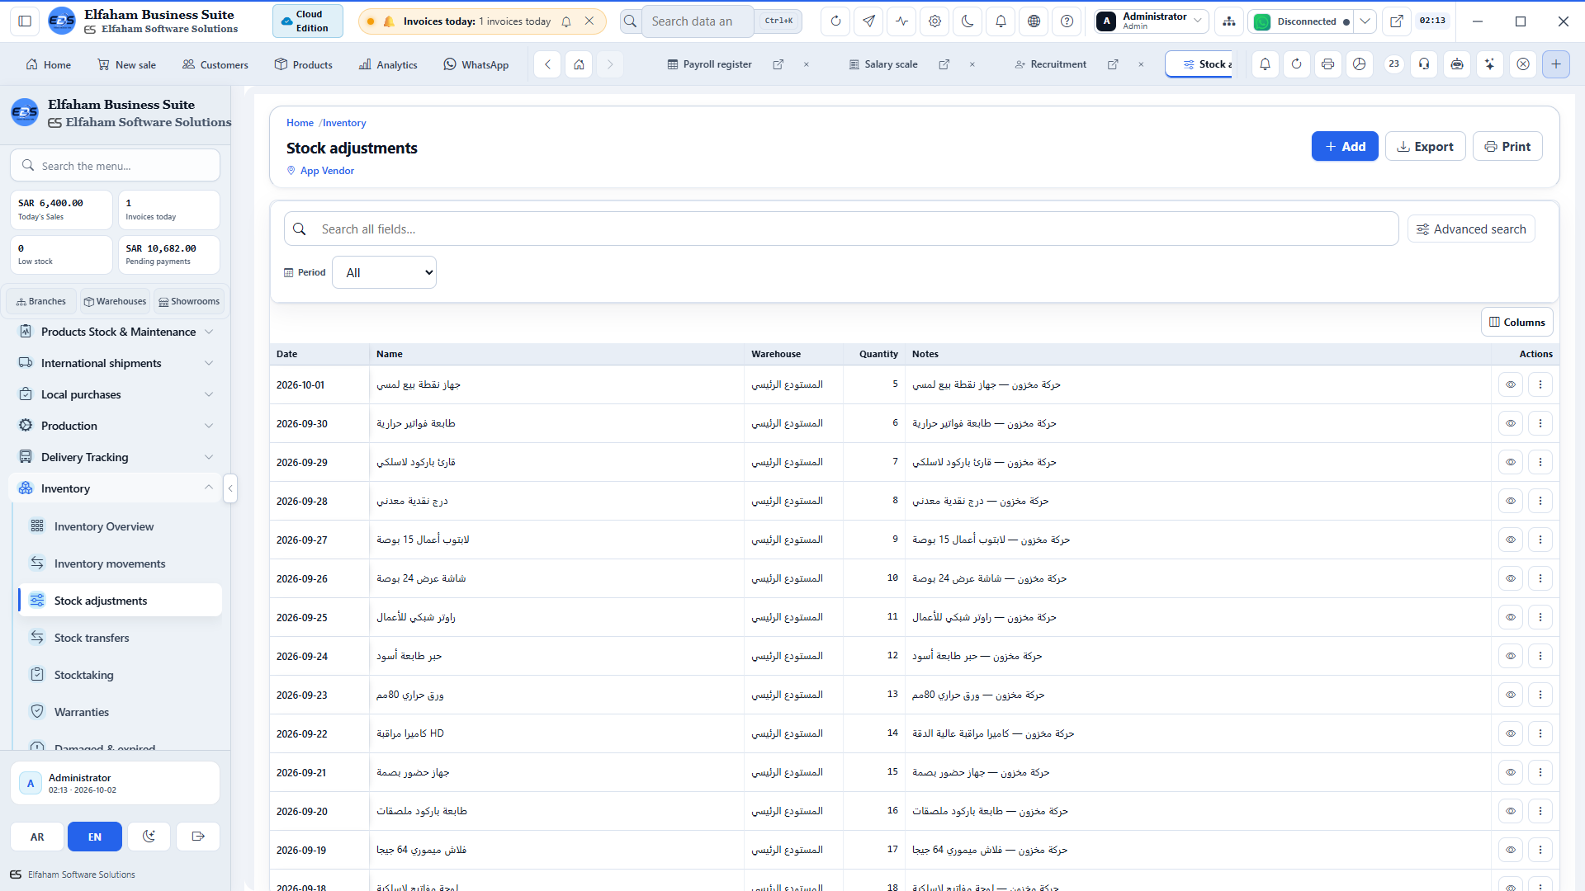Open settings gear in top bar
1585x891 pixels.
pos(934,21)
